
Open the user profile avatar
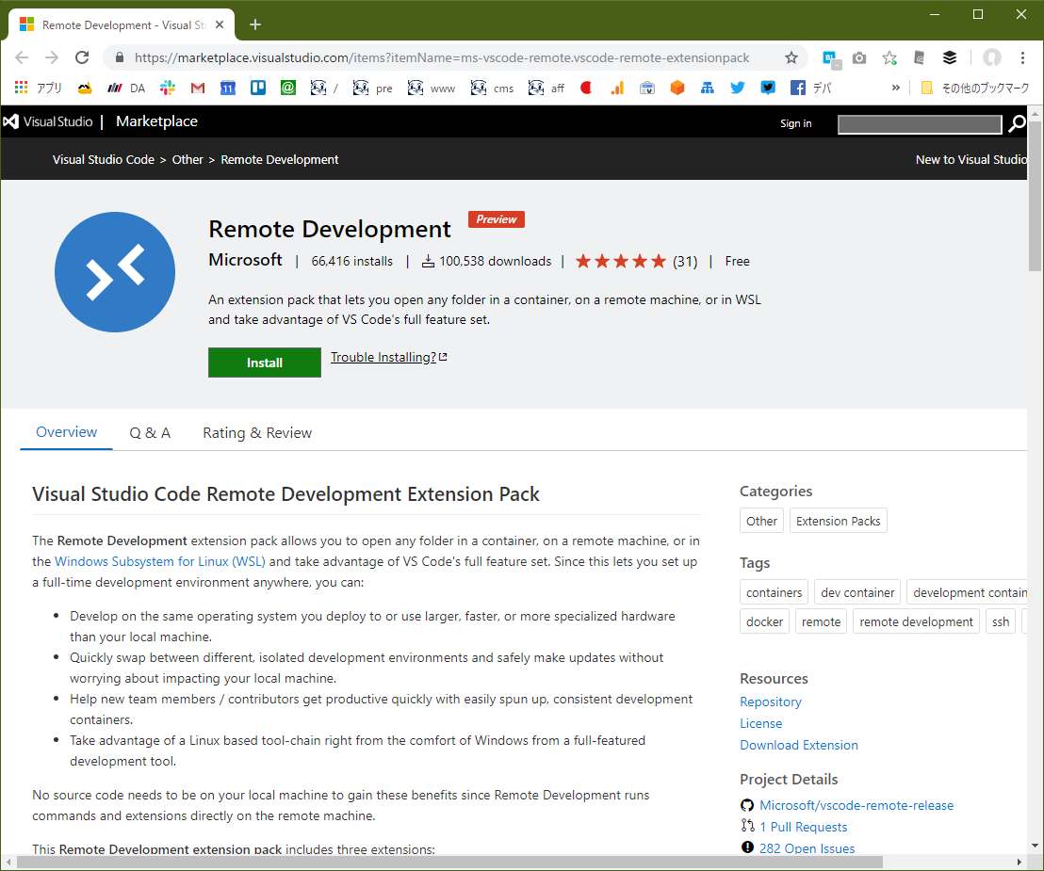[992, 57]
